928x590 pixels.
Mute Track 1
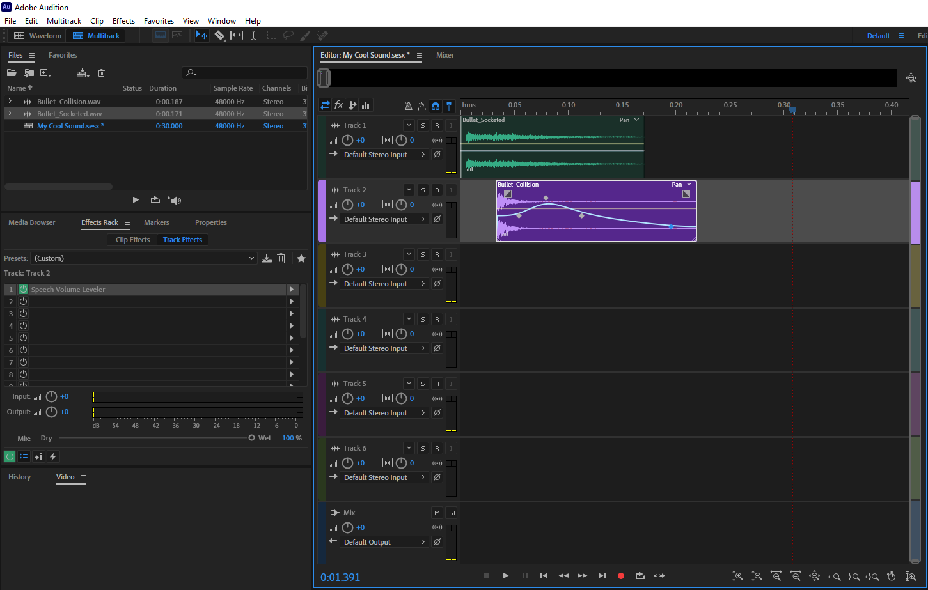[409, 125]
